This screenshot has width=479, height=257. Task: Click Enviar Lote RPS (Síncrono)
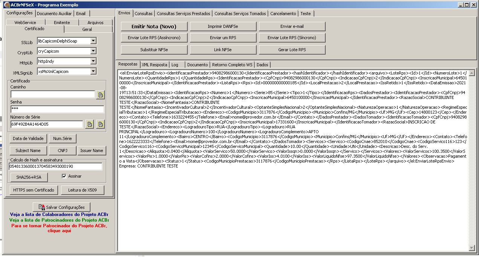(292, 38)
